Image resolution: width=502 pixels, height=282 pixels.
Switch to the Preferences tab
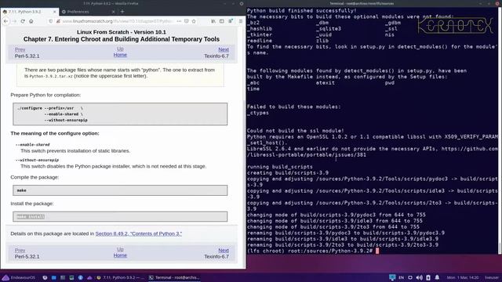pos(89,12)
